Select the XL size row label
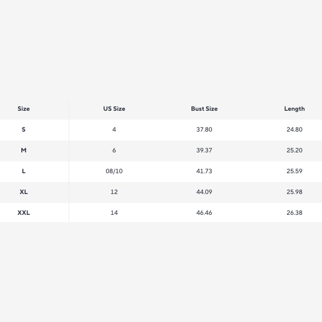The width and height of the screenshot is (322, 322). point(23,192)
